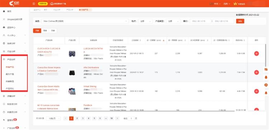Open product CUECA BOX CUECAS BOXER ADULTO
Viewport: 269px width, 130px height.
pyautogui.click(x=49, y=50)
